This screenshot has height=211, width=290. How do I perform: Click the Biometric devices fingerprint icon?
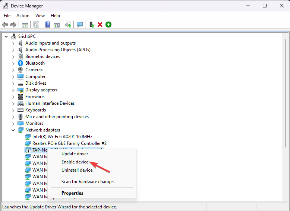pyautogui.click(x=21, y=56)
